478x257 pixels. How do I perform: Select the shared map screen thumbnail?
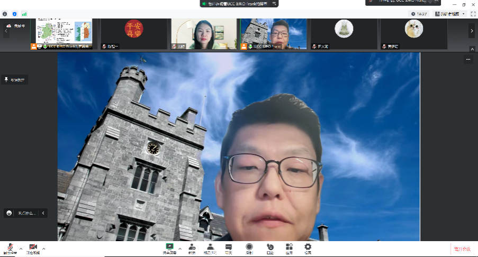pos(64,34)
